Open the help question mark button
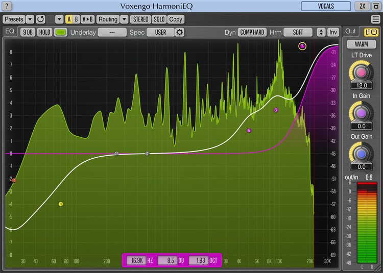This screenshot has height=273, width=383. 7,6
